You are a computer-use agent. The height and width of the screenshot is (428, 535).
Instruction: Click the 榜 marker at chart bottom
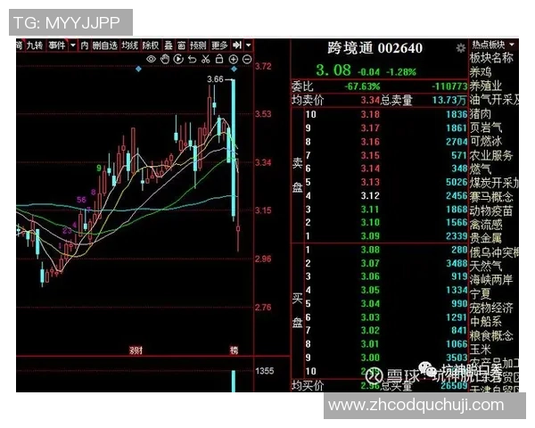coord(234,350)
